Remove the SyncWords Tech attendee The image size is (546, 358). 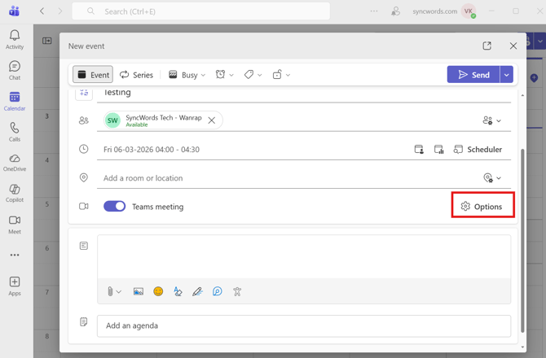(x=212, y=120)
